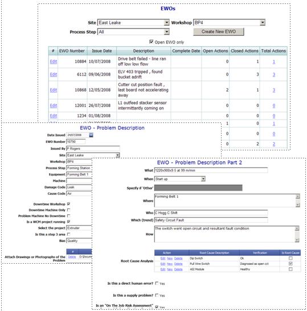Click Delete link in Dip Switch row
Image resolution: width=307 pixels, height=311 pixels.
[x=178, y=258]
